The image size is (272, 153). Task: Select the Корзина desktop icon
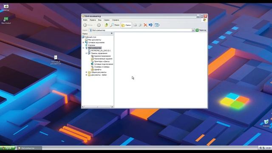[x=266, y=123]
